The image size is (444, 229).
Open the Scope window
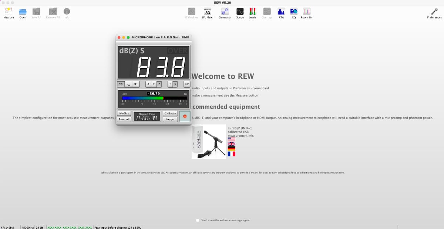pyautogui.click(x=240, y=11)
